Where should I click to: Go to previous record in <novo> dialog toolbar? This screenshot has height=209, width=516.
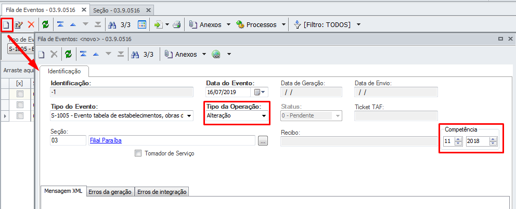point(96,54)
